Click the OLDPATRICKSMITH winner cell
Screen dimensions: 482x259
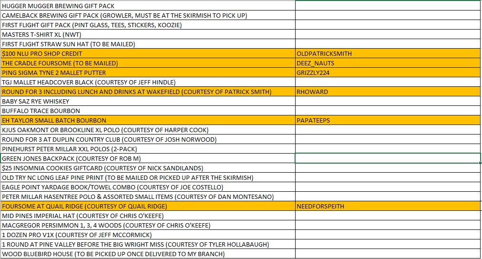pyautogui.click(x=388, y=54)
